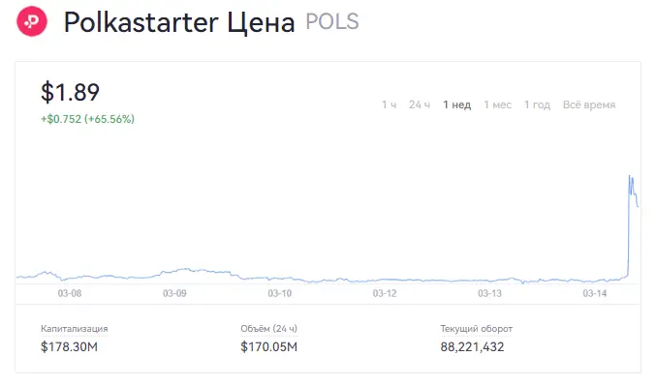Click the pink Polkastarter logo icon

pyautogui.click(x=32, y=21)
